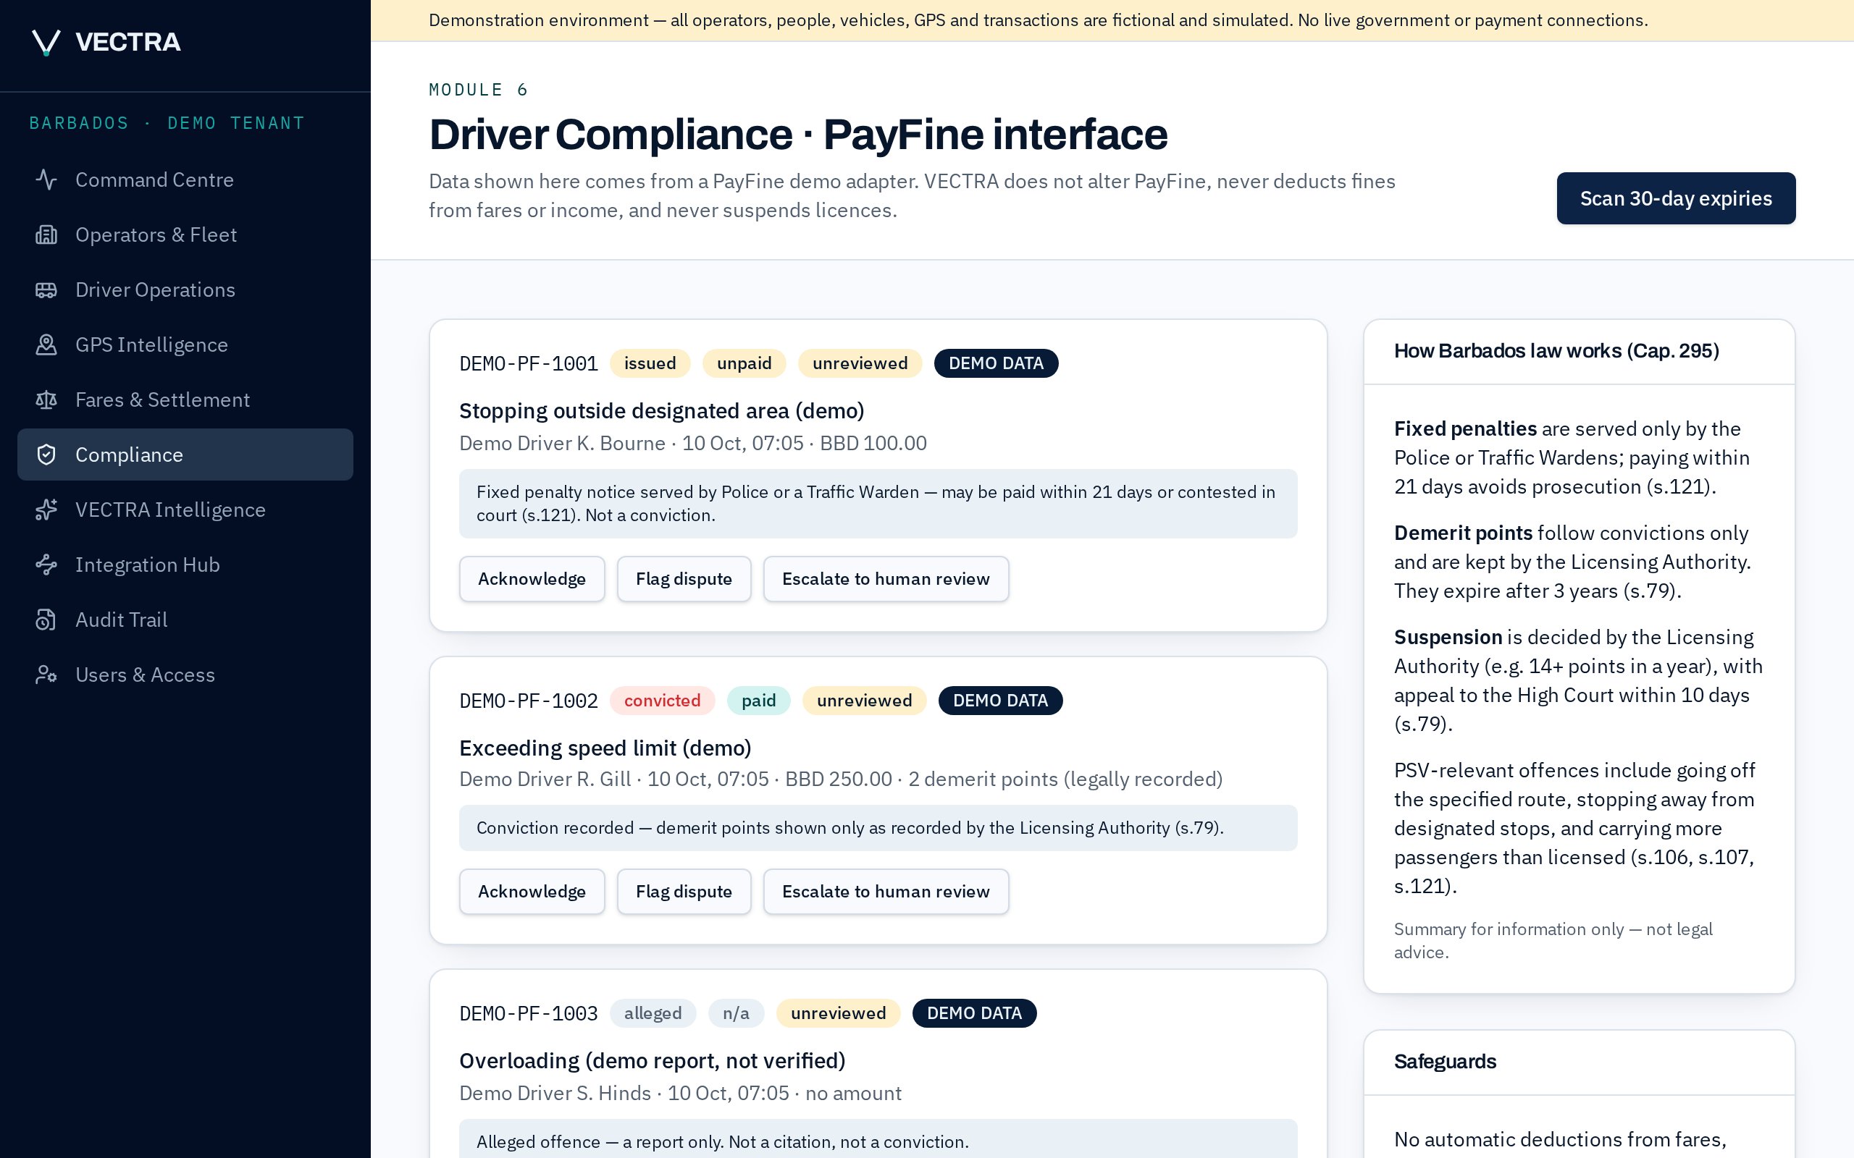View the Audit Trail page
This screenshot has height=1158, width=1854.
(185, 620)
